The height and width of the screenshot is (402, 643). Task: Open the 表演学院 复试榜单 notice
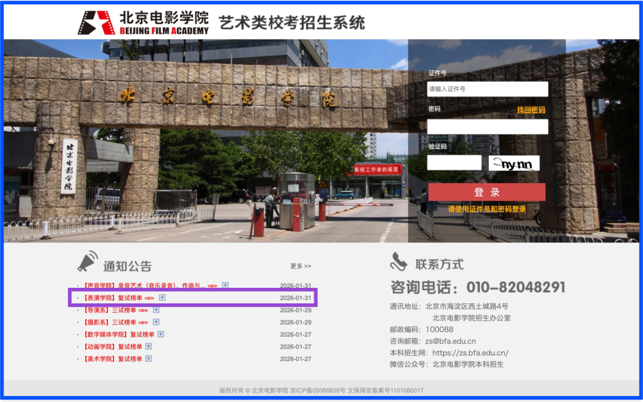pyautogui.click(x=112, y=297)
